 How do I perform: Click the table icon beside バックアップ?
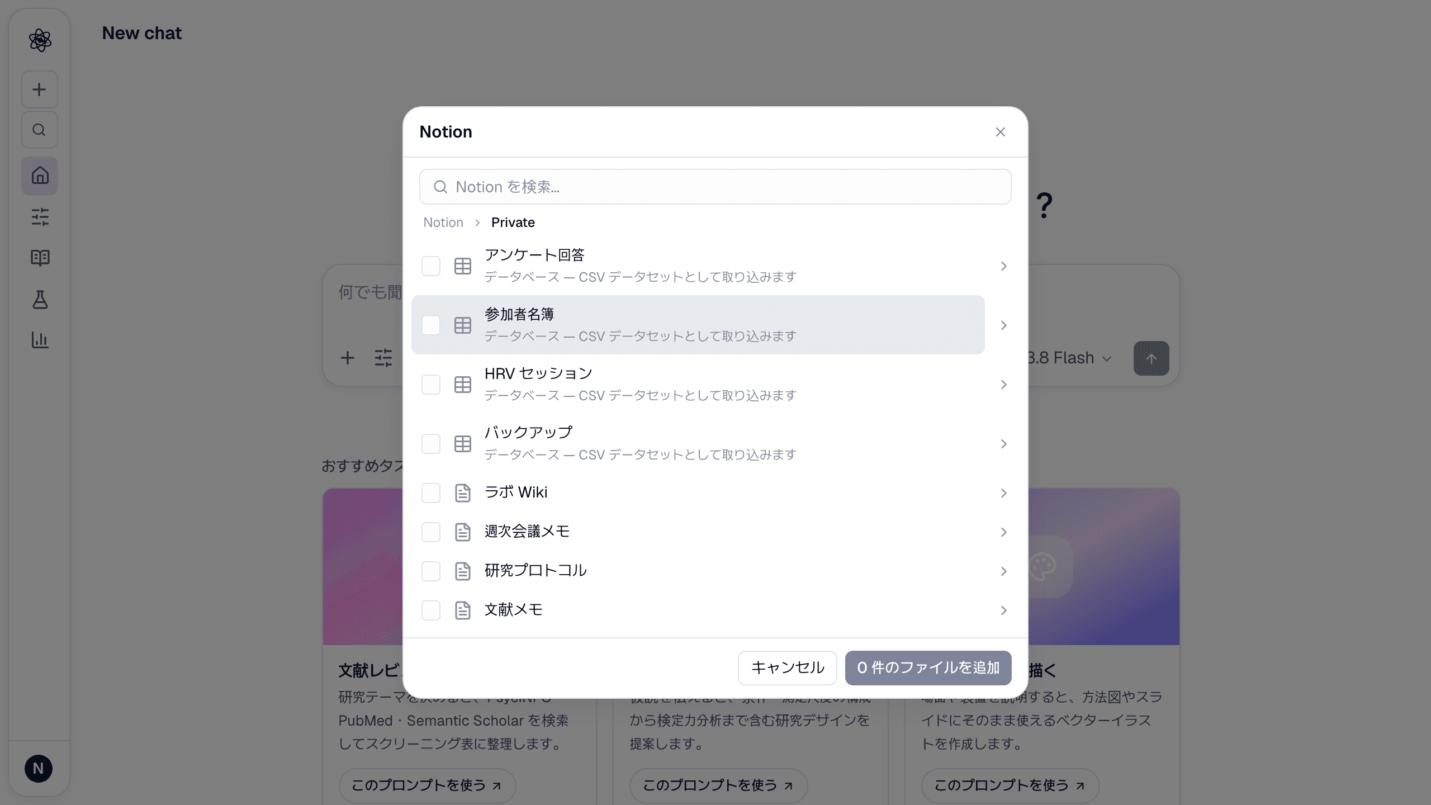[463, 444]
